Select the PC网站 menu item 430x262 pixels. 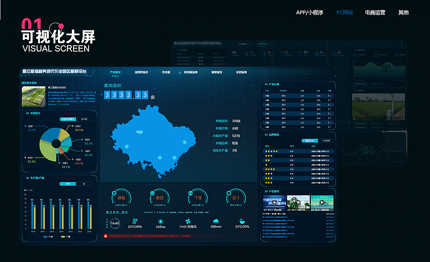[x=345, y=13]
